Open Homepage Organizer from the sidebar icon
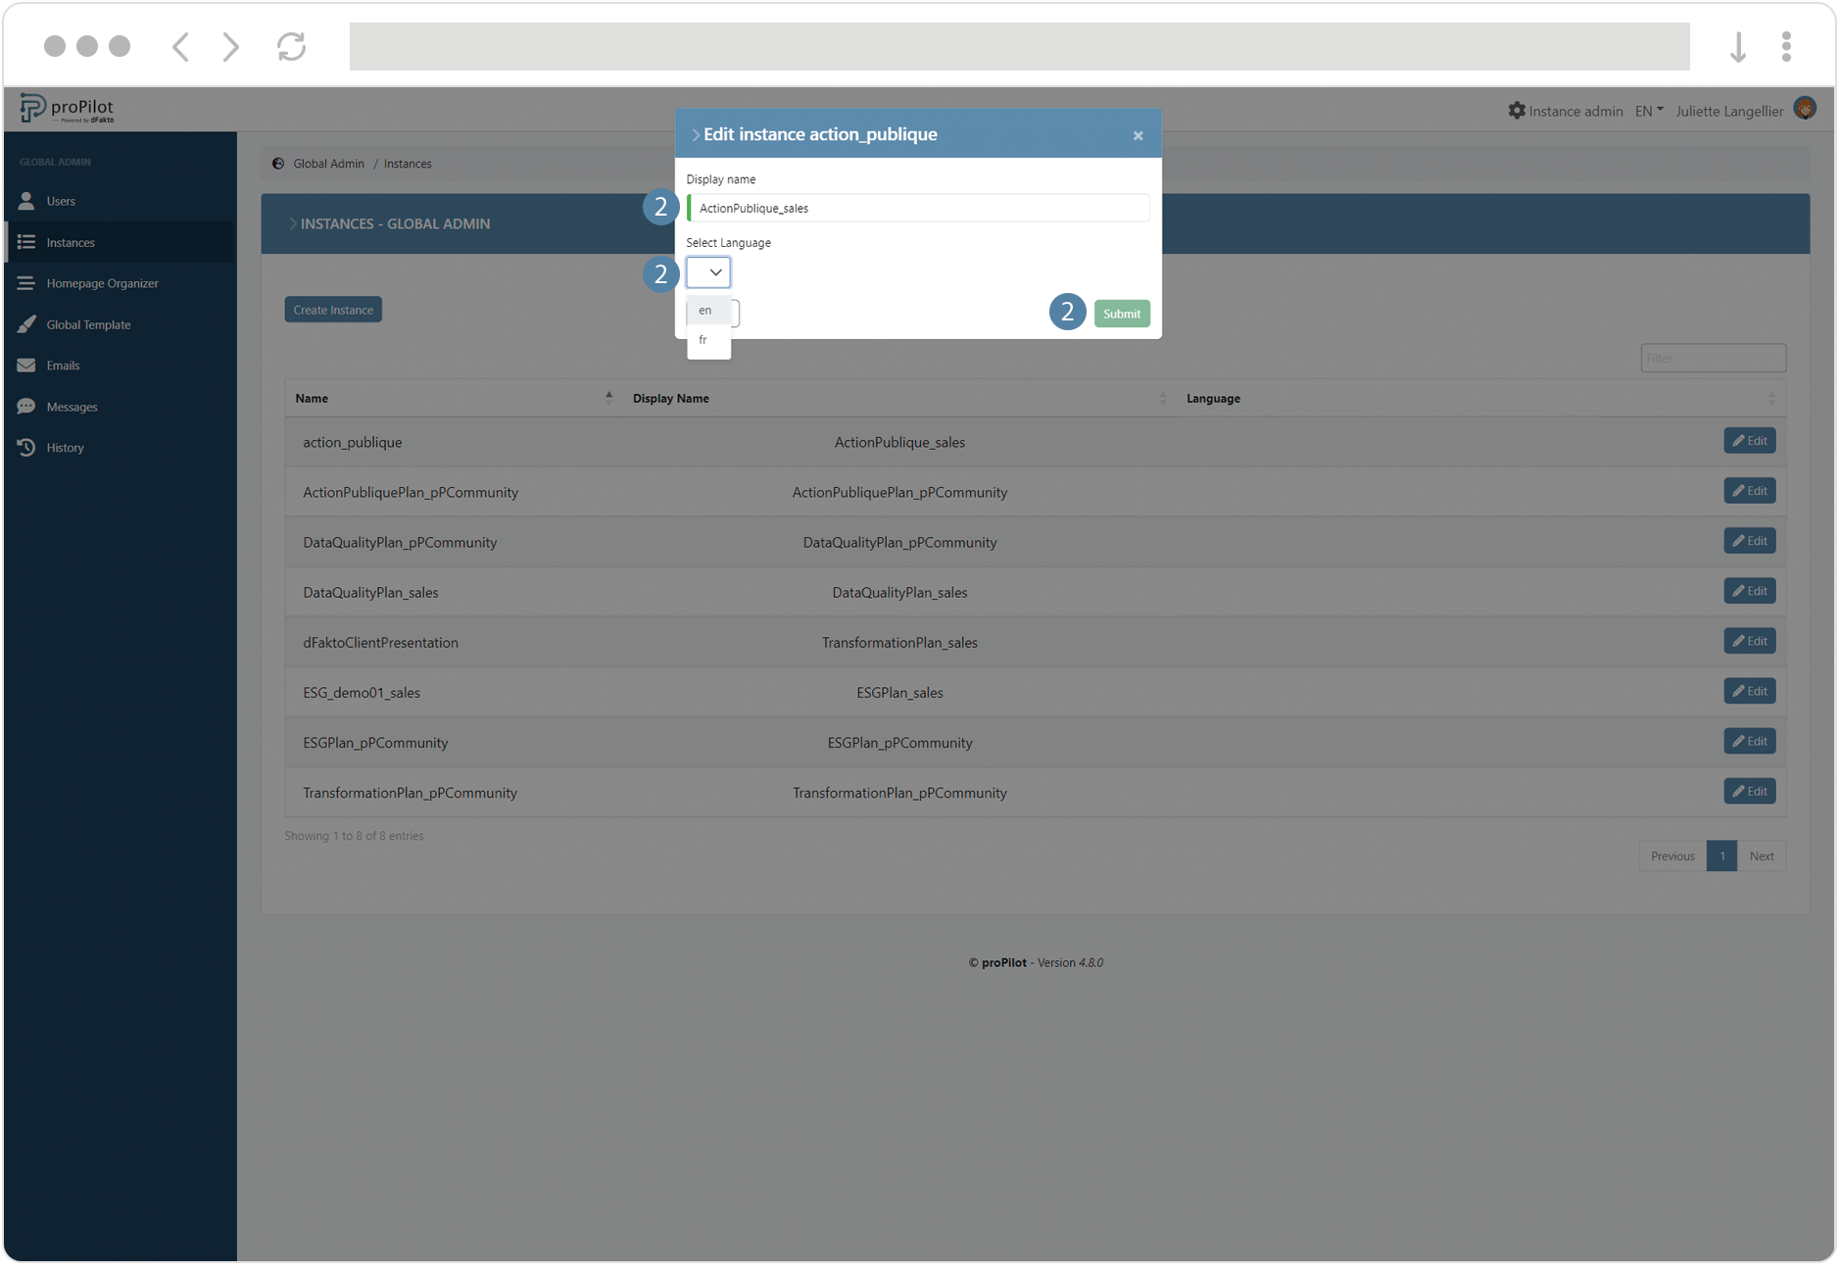Viewport: 1841px width, 1267px height. click(27, 283)
